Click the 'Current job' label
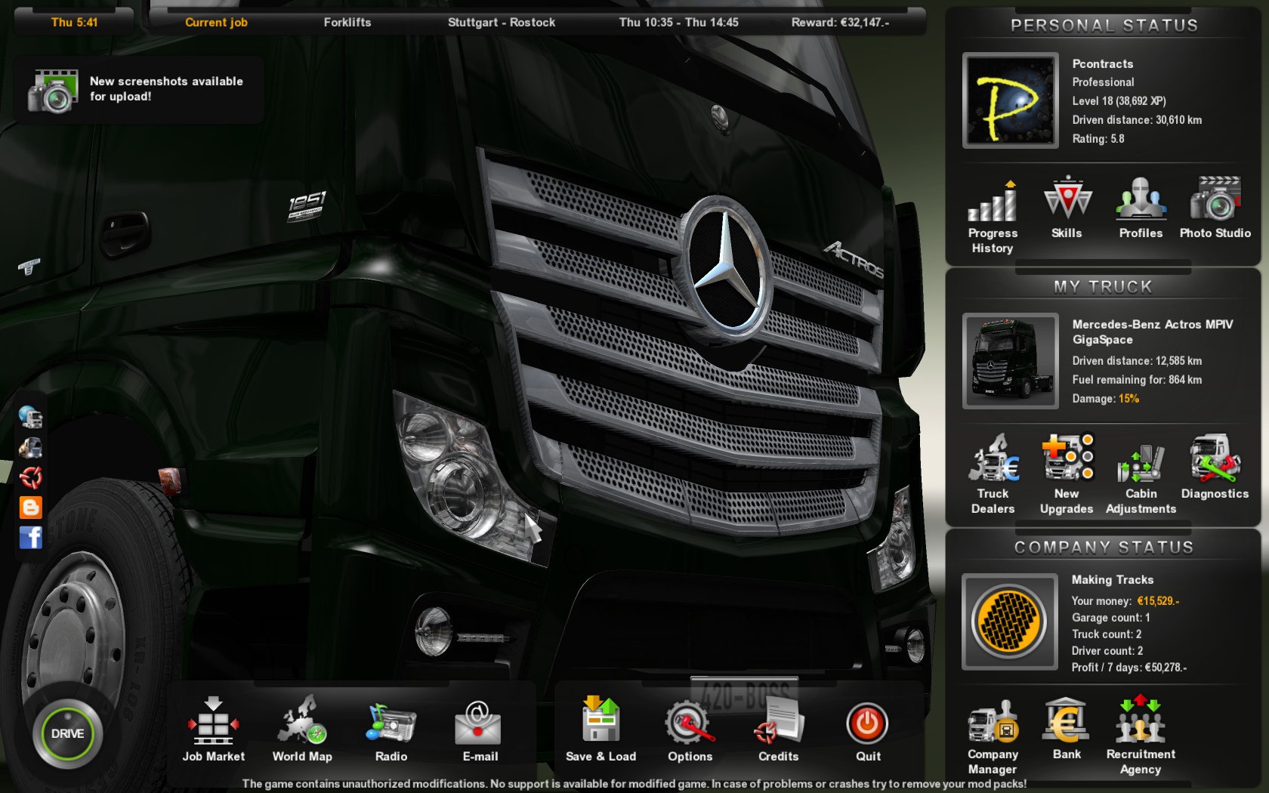Image resolution: width=1269 pixels, height=793 pixels. click(x=216, y=23)
